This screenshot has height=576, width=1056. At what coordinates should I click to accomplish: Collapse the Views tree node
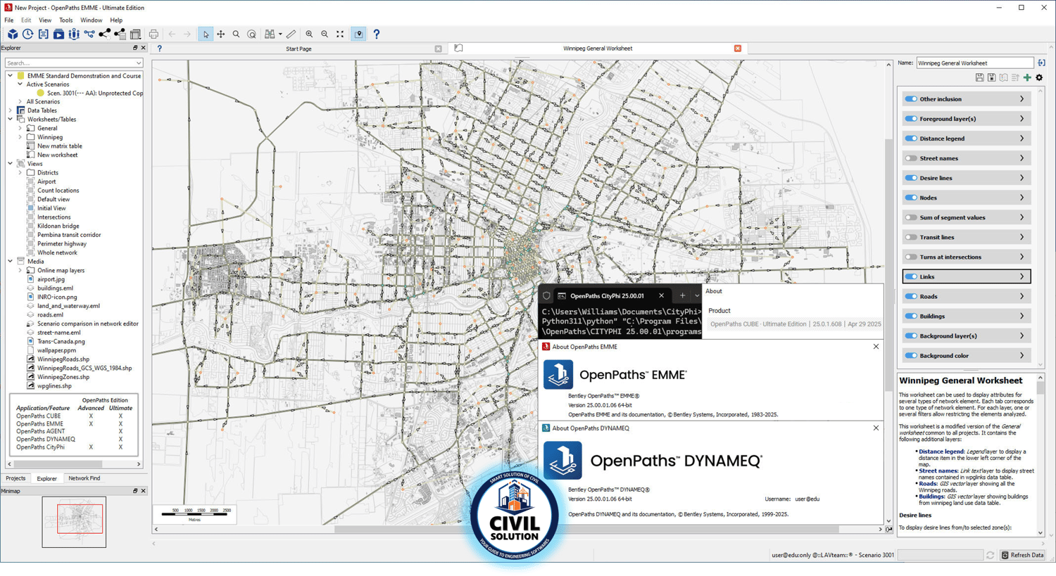(11, 164)
